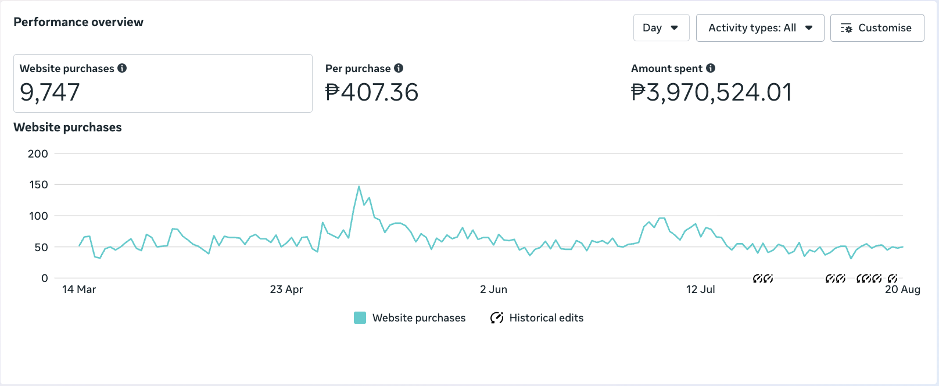Open the Day time granularity dropdown
Image resolution: width=939 pixels, height=386 pixels.
661,28
